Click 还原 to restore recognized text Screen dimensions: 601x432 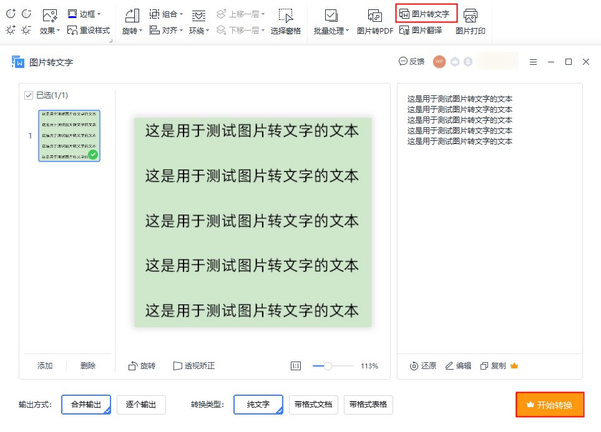(423, 366)
